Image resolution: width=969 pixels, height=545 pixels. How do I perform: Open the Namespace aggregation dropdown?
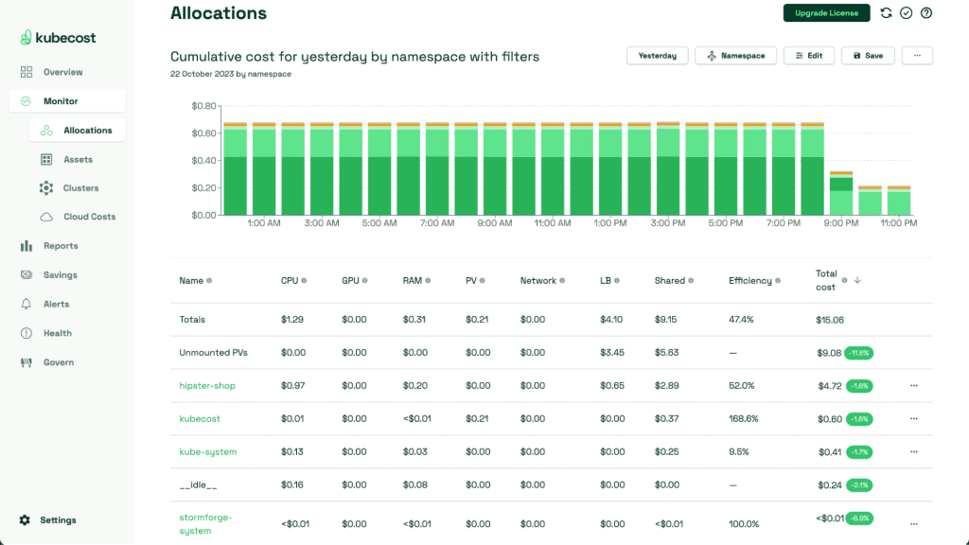pyautogui.click(x=735, y=56)
